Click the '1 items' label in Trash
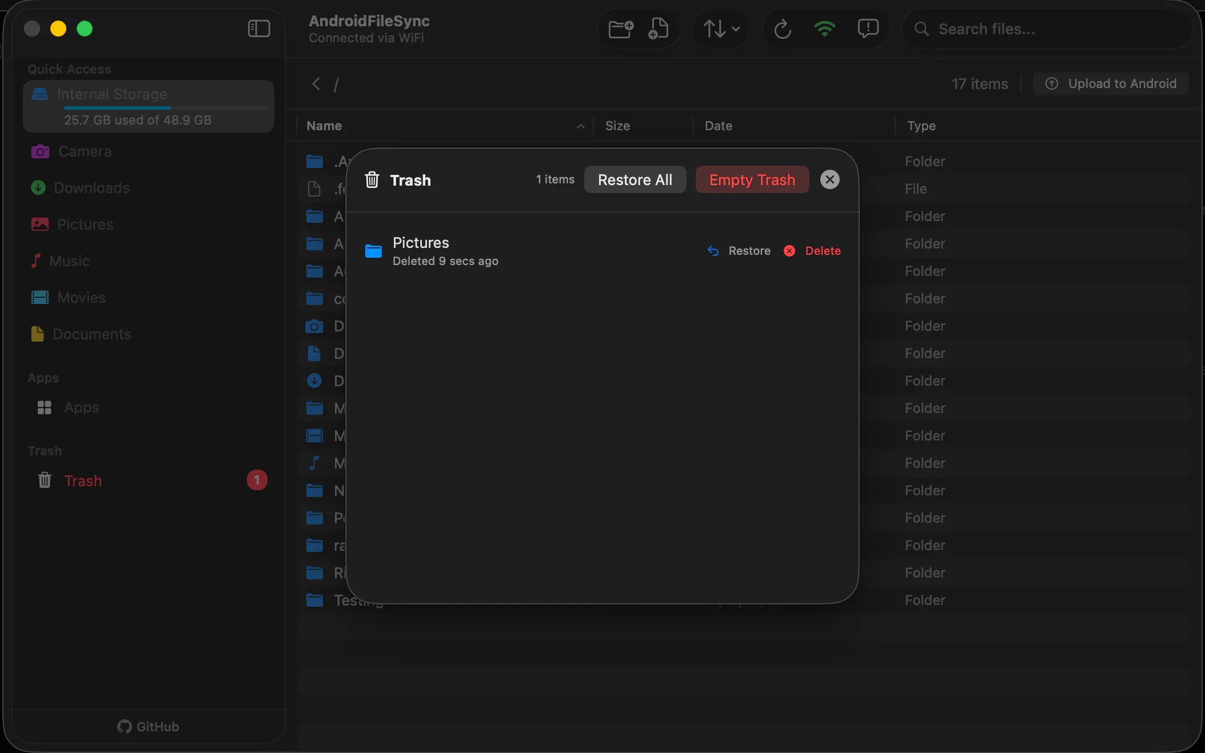1205x753 pixels. pos(555,179)
